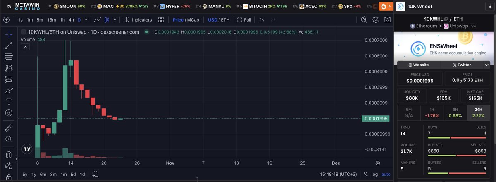This screenshot has width=496, height=182.
Task: Select the 1H stats tab
Action: coord(432,113)
